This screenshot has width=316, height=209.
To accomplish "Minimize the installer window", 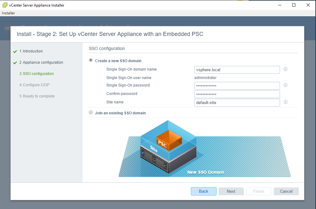I will click(279, 5).
